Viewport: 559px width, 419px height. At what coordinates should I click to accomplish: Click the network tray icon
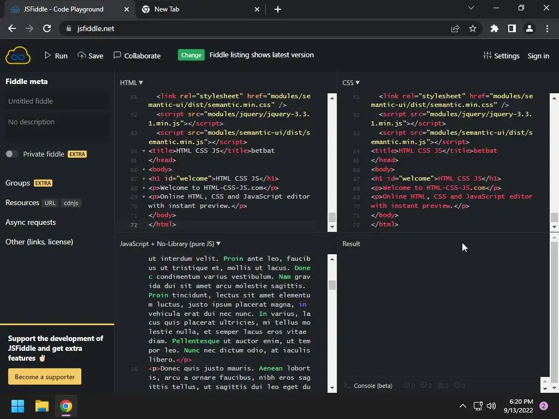tap(478, 406)
